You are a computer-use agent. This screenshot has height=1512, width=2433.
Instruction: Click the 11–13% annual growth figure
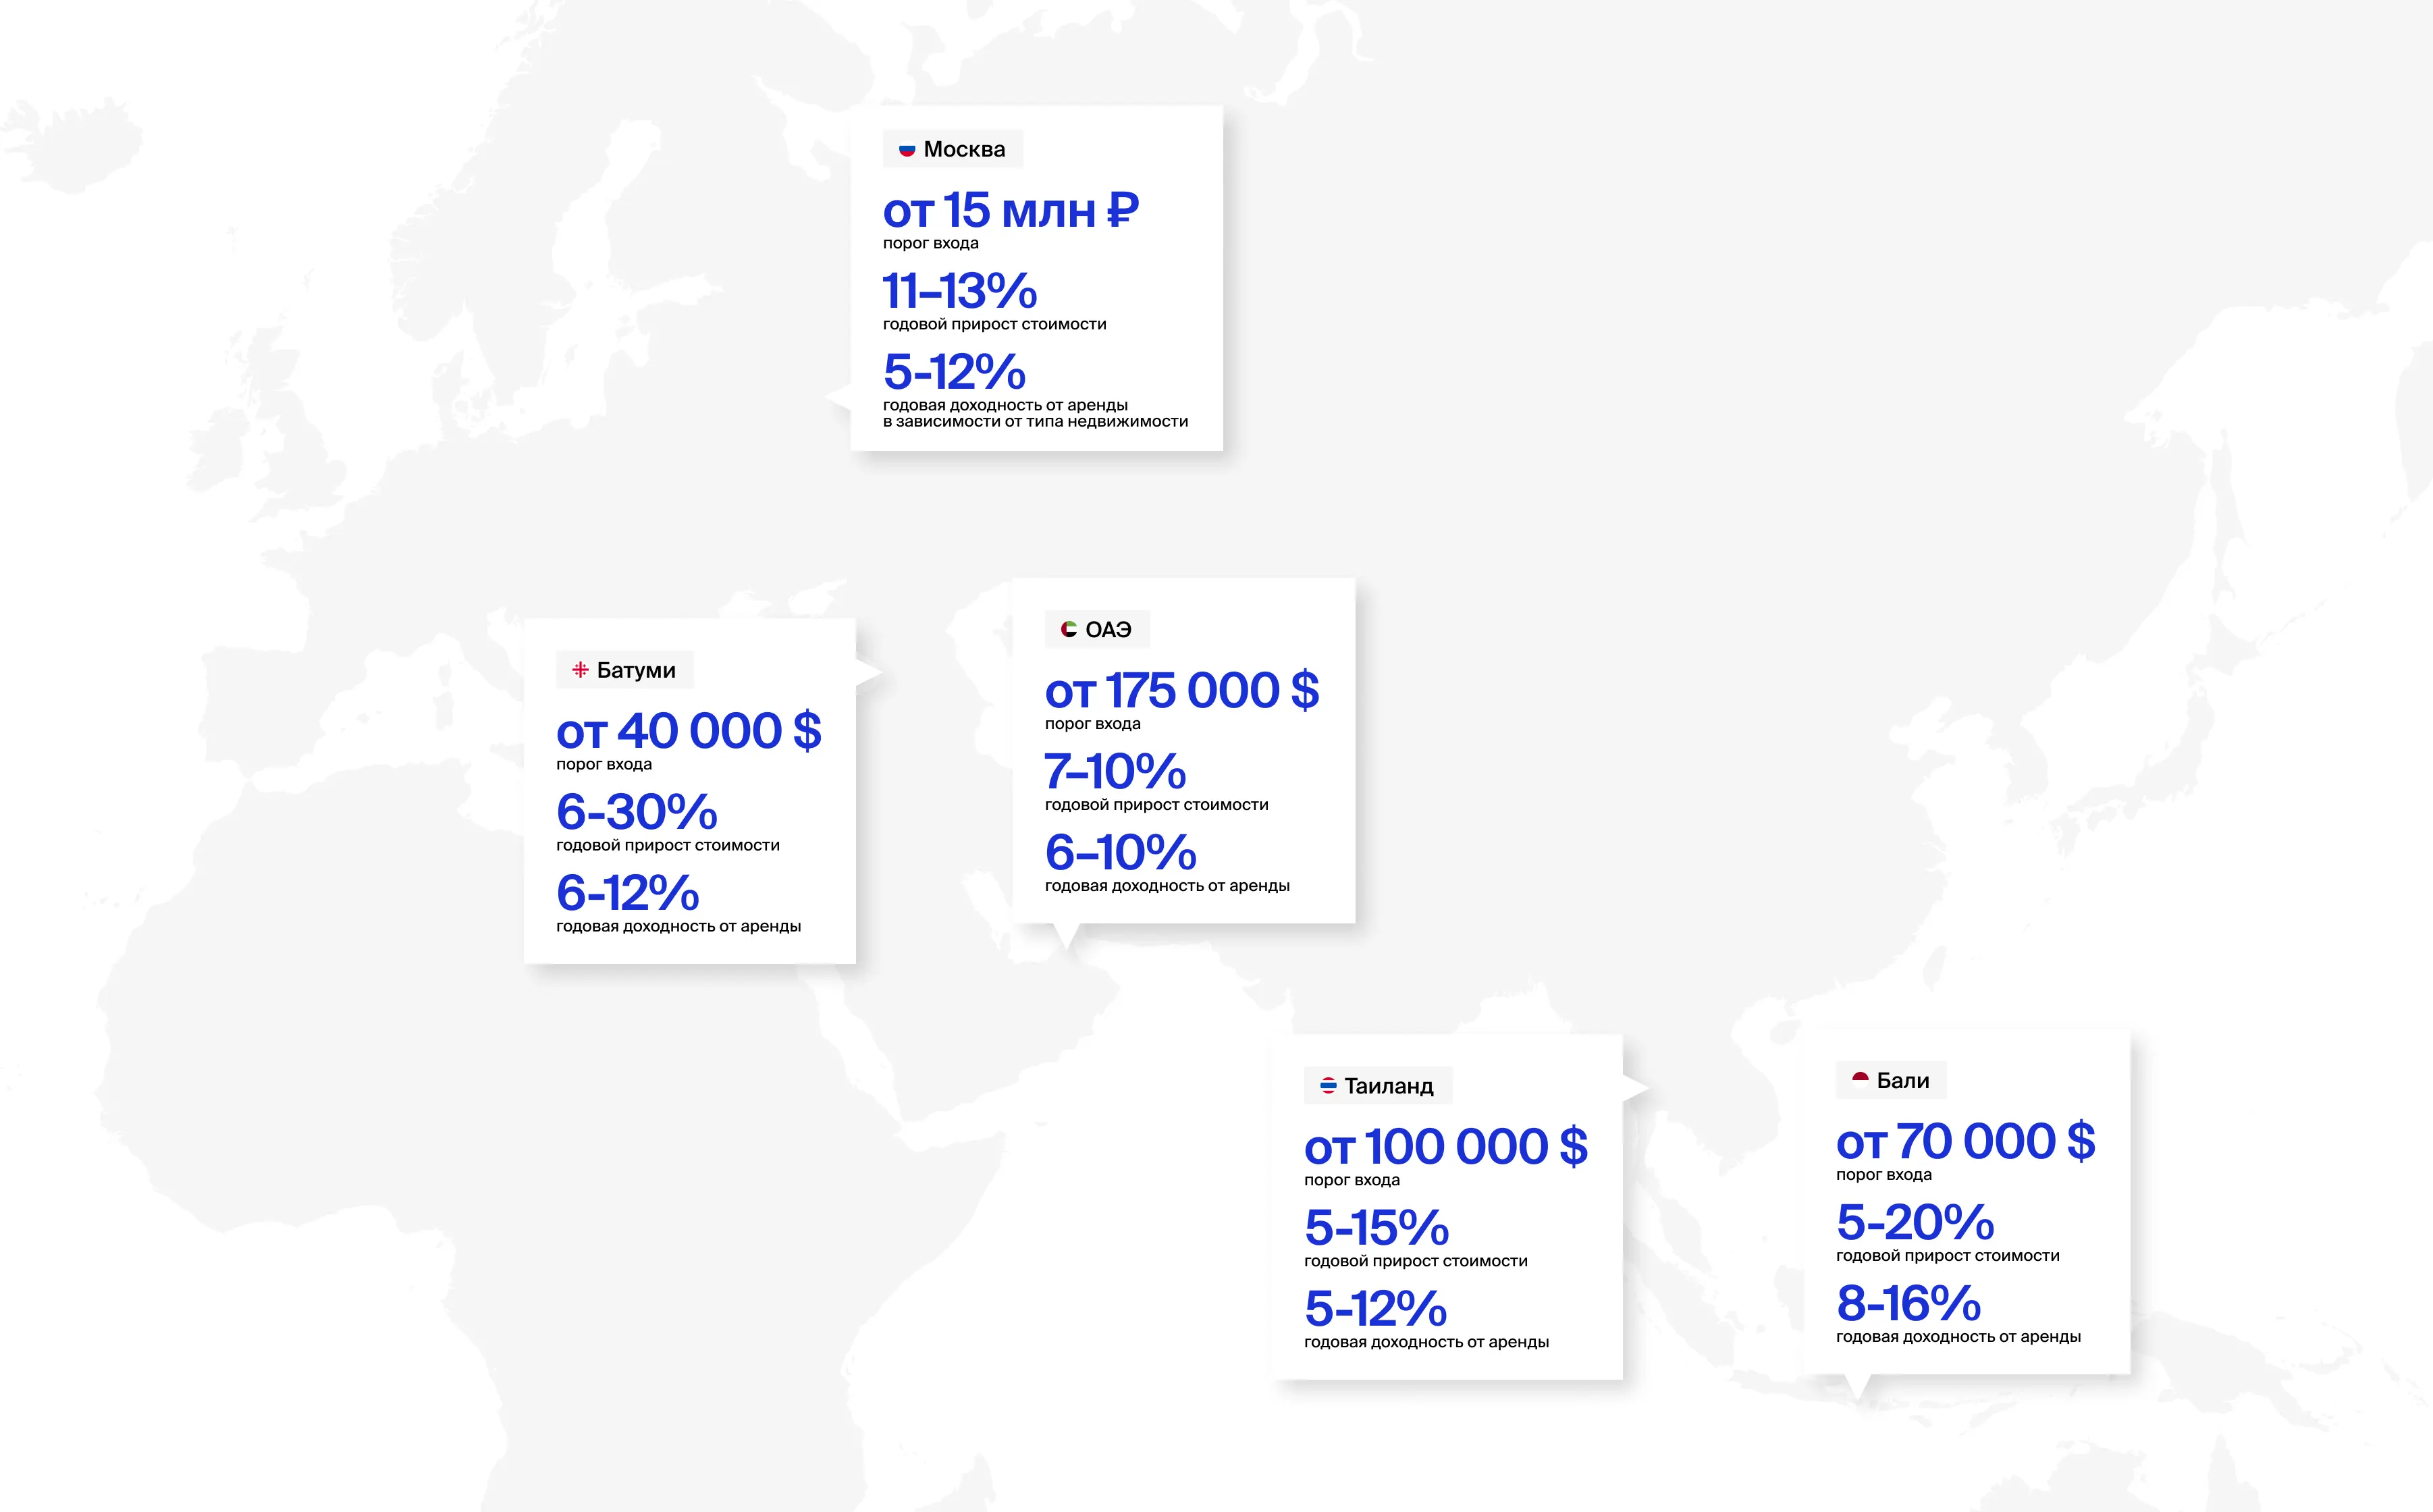click(x=959, y=292)
